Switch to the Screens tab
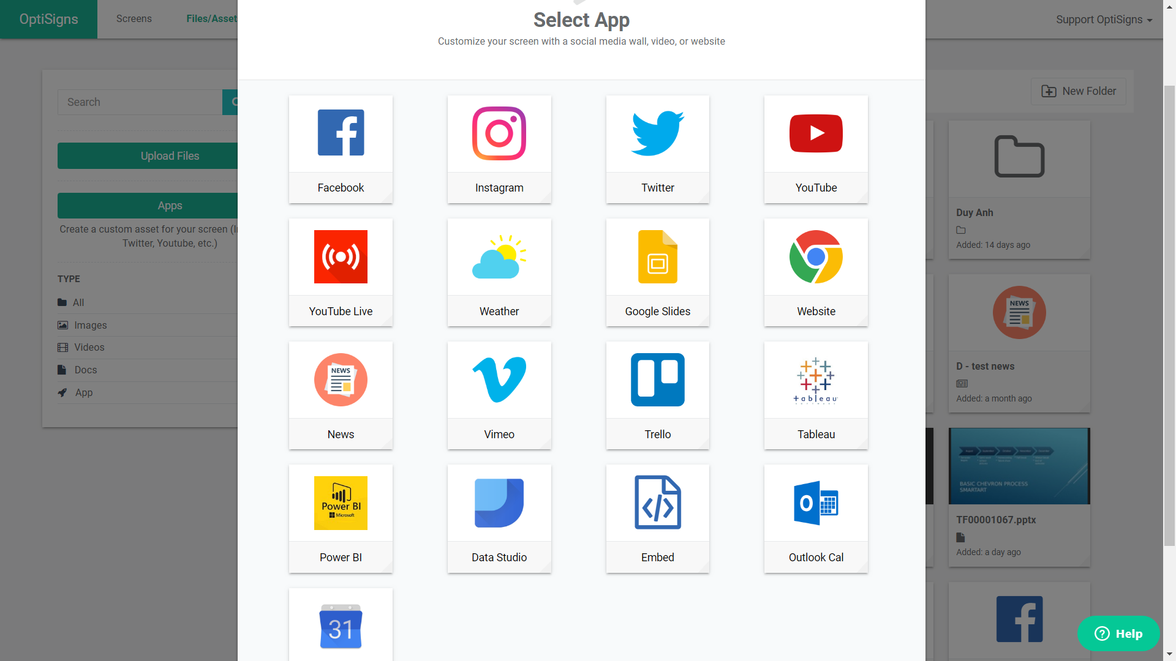The width and height of the screenshot is (1176, 661). pos(134,19)
